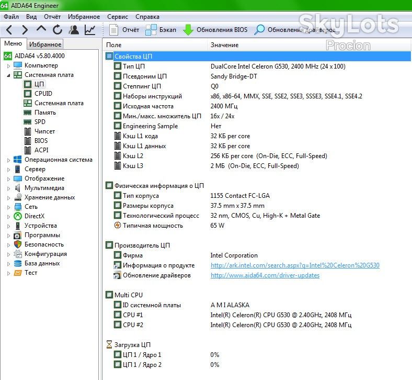
Task: Select BIOS in the tree
Action: tap(41, 141)
